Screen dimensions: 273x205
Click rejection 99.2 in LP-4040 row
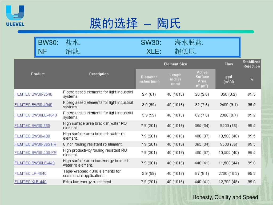click(252, 174)
